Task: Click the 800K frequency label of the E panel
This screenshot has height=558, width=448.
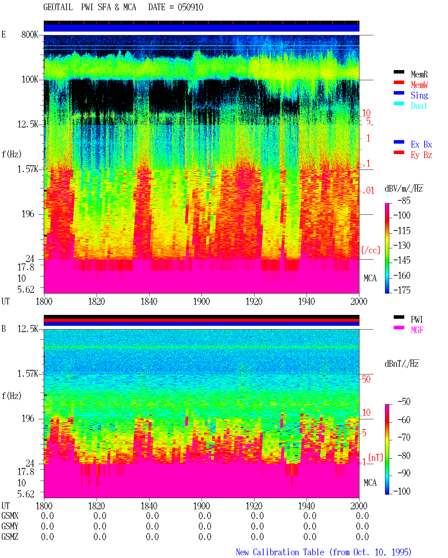Action: pyautogui.click(x=30, y=34)
